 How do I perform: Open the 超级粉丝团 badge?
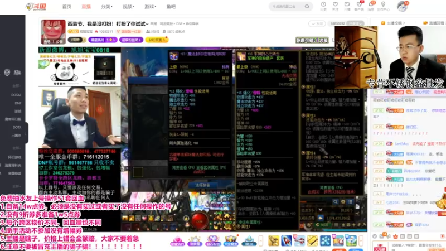(131, 40)
